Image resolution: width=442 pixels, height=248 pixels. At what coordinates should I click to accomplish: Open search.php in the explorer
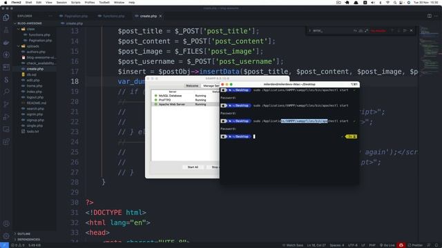click(35, 109)
